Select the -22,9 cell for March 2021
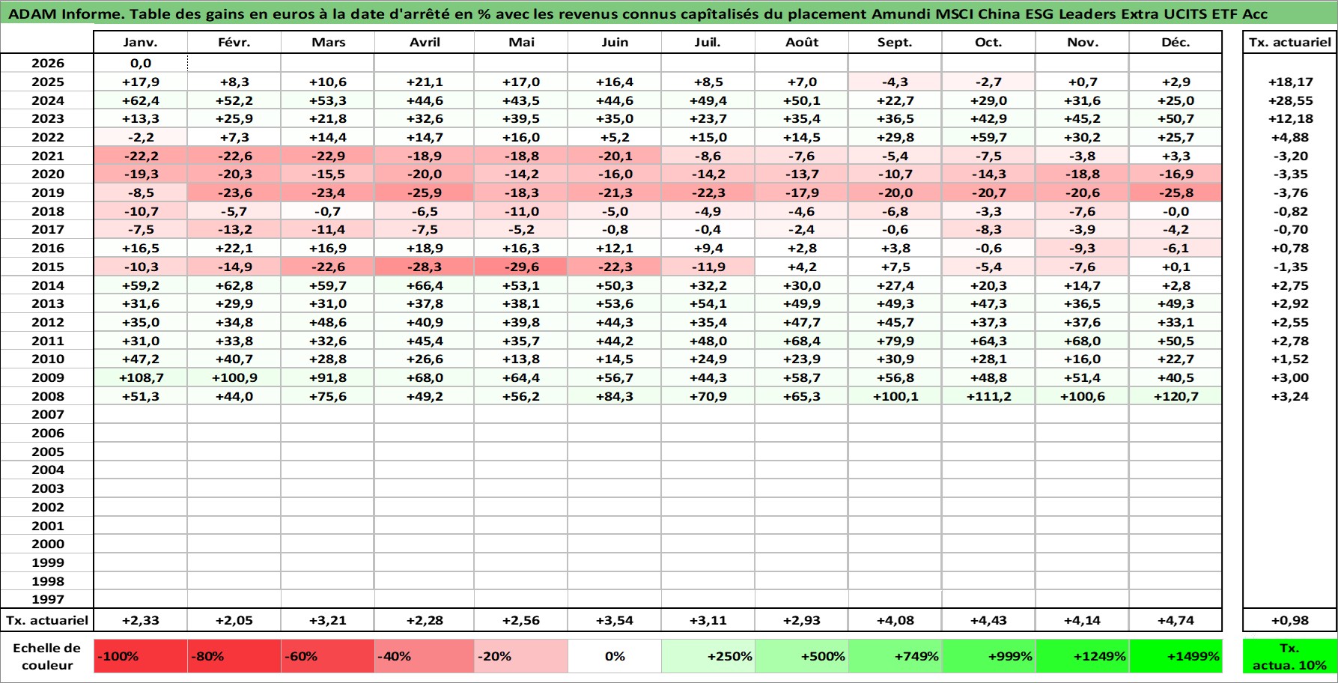This screenshot has width=1338, height=683. [328, 156]
